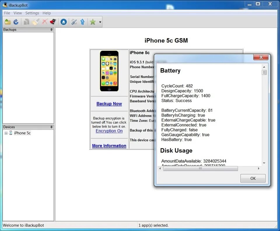Click the dialog vertical scrollbar thumb

(x=264, y=72)
